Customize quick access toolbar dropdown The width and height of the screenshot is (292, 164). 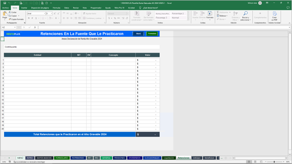[51, 3]
